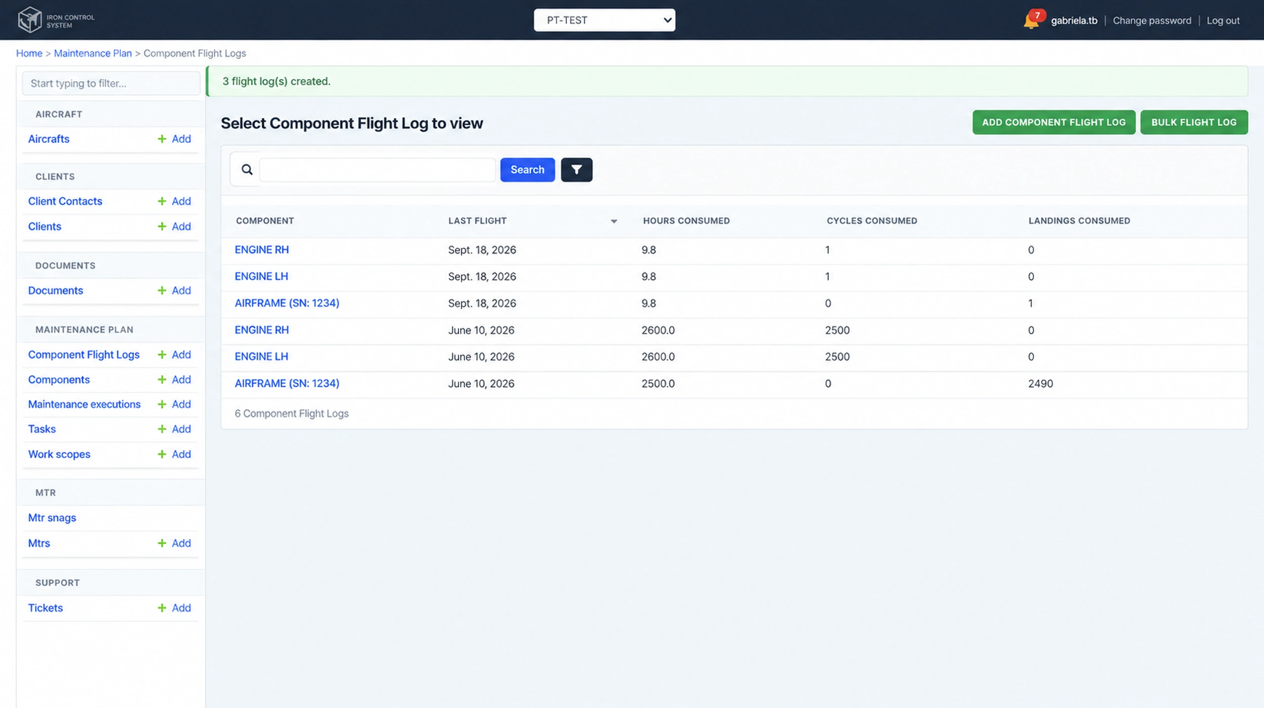Open the filter funnel button

pos(576,170)
